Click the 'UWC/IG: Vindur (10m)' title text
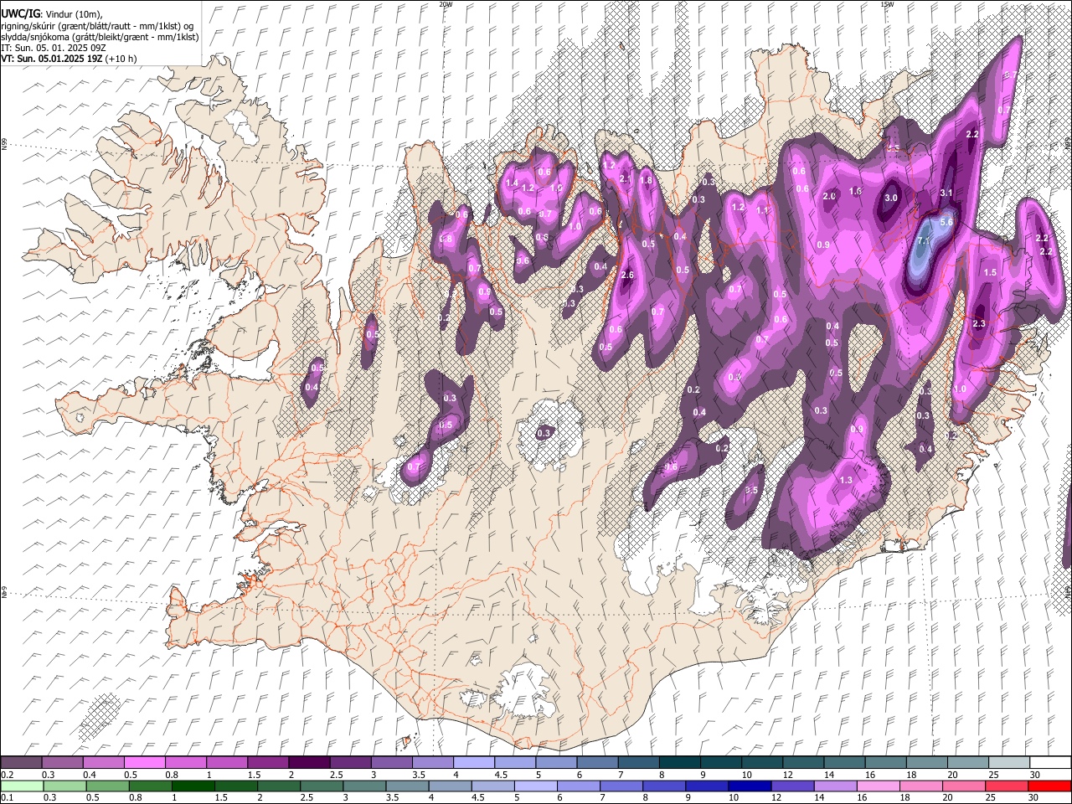This screenshot has width=1072, height=804. pos(51,14)
